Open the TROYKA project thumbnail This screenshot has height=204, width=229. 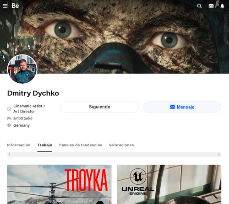pyautogui.click(x=59, y=184)
